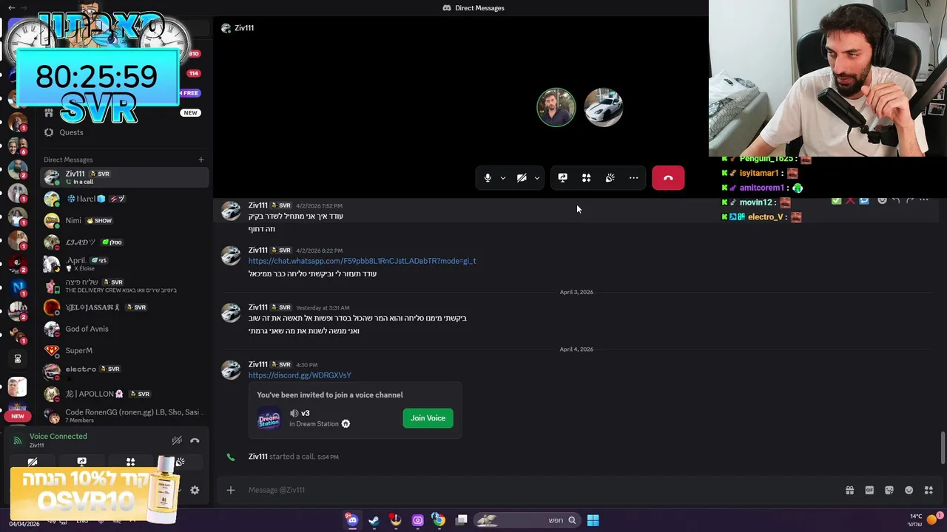
Task: Click Voice Connected status text
Action: (x=58, y=436)
